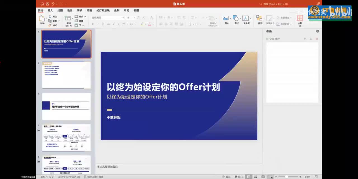This screenshot has height=179, width=358.
Task: Switch to the 动画 ribbon tab
Action: pos(89,10)
